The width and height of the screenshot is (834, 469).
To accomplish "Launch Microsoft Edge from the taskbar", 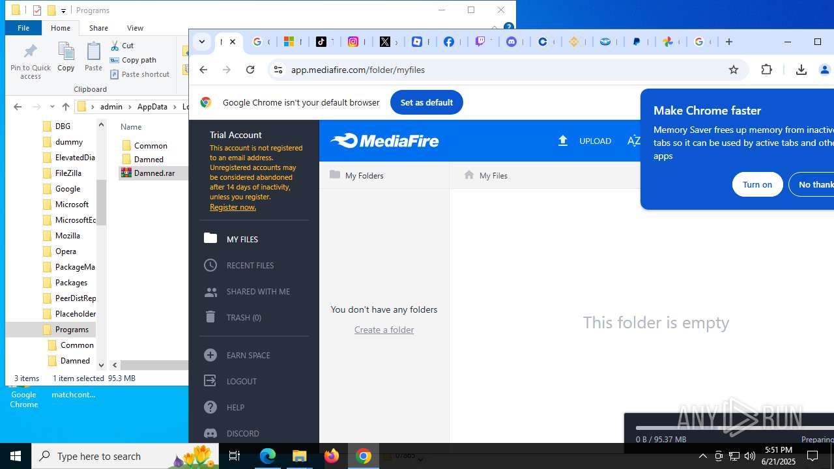I will tap(268, 456).
